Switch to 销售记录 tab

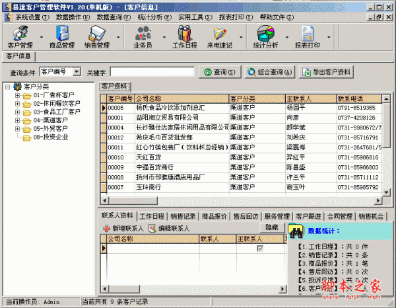[x=183, y=217]
